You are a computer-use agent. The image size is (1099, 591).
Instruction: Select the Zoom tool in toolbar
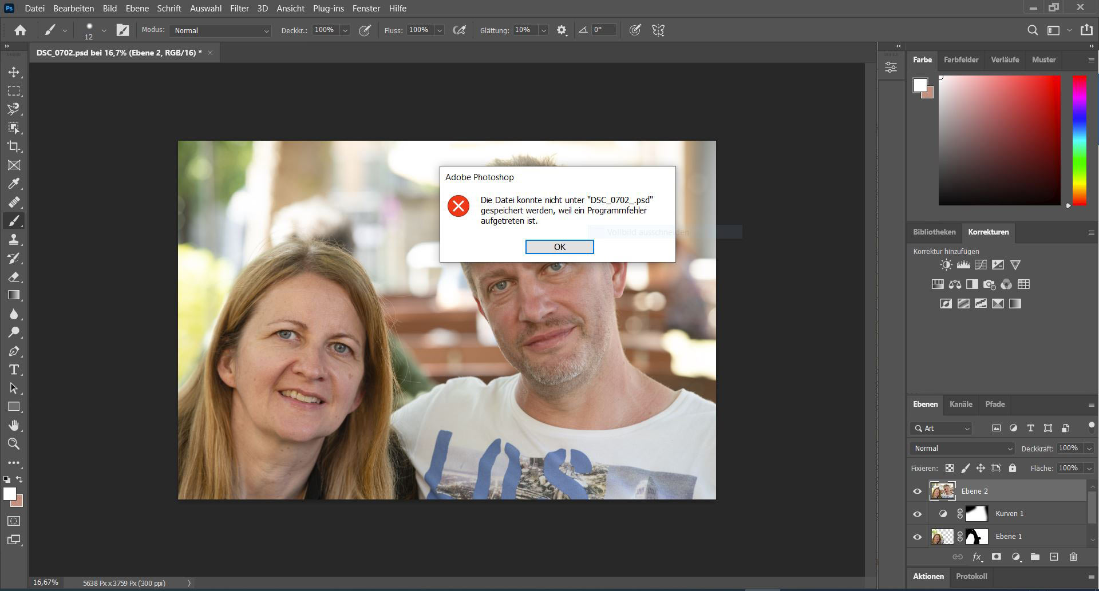pos(14,444)
